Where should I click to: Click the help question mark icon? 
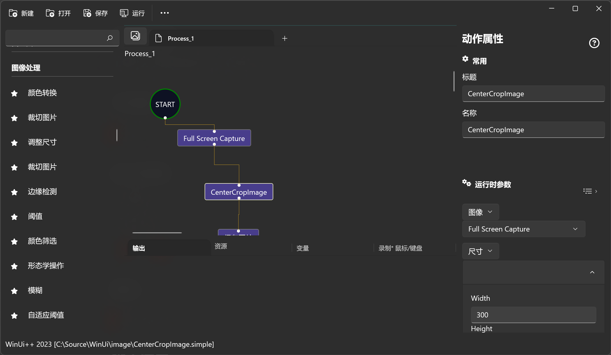pos(594,43)
